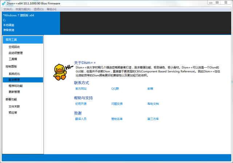Image resolution: width=233 pixels, height=163 pixels.
Task: Click the 帮助与支持 heading
Action: pos(83,98)
